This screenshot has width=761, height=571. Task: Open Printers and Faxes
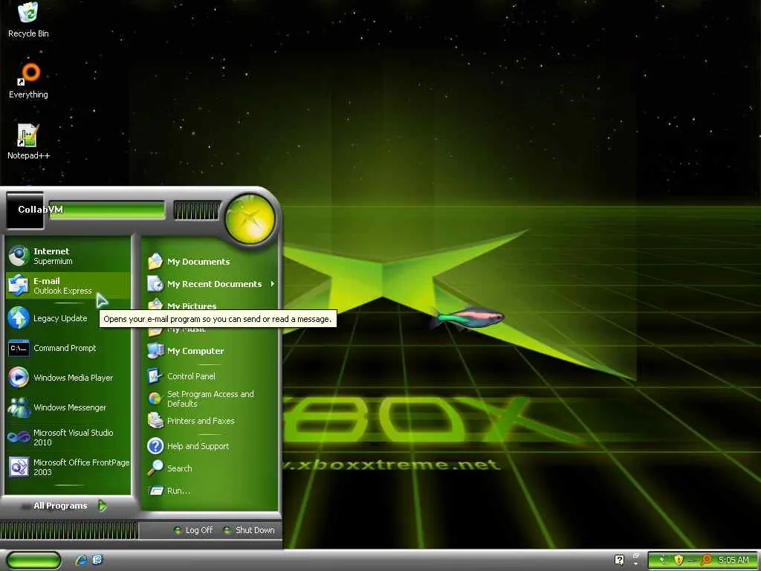point(211,421)
